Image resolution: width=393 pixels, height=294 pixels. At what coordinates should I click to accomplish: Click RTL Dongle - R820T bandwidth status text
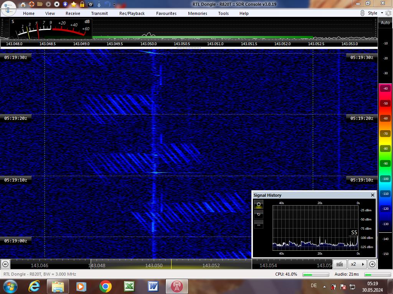coord(40,274)
